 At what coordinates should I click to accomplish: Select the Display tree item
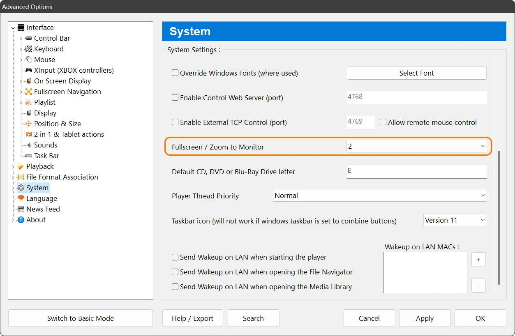point(45,113)
